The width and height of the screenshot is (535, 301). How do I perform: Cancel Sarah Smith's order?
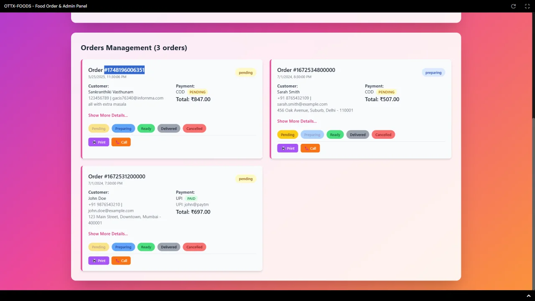point(383,135)
